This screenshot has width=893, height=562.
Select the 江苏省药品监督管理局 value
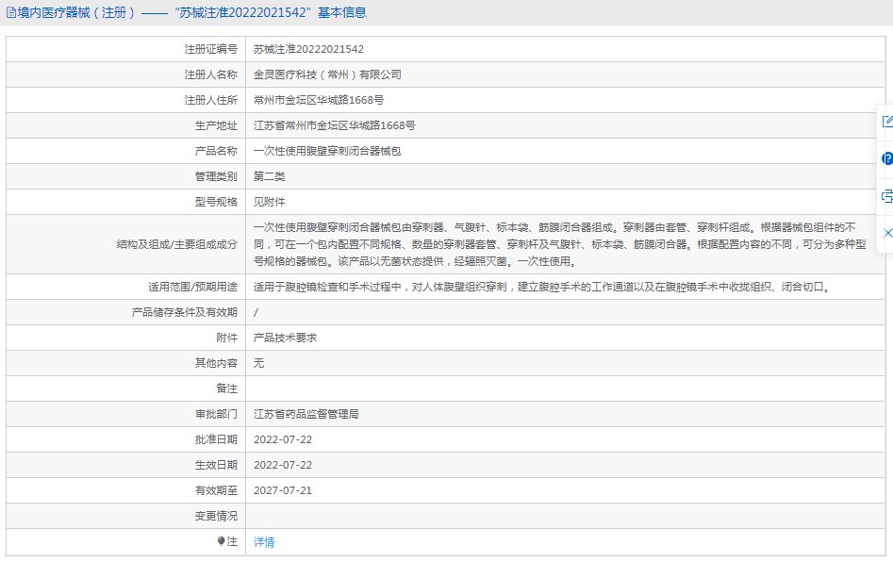(x=306, y=414)
